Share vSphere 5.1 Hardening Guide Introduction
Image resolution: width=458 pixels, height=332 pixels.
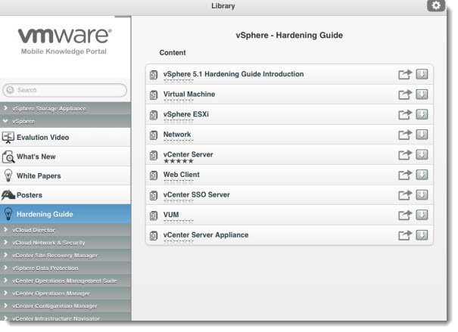coord(405,74)
